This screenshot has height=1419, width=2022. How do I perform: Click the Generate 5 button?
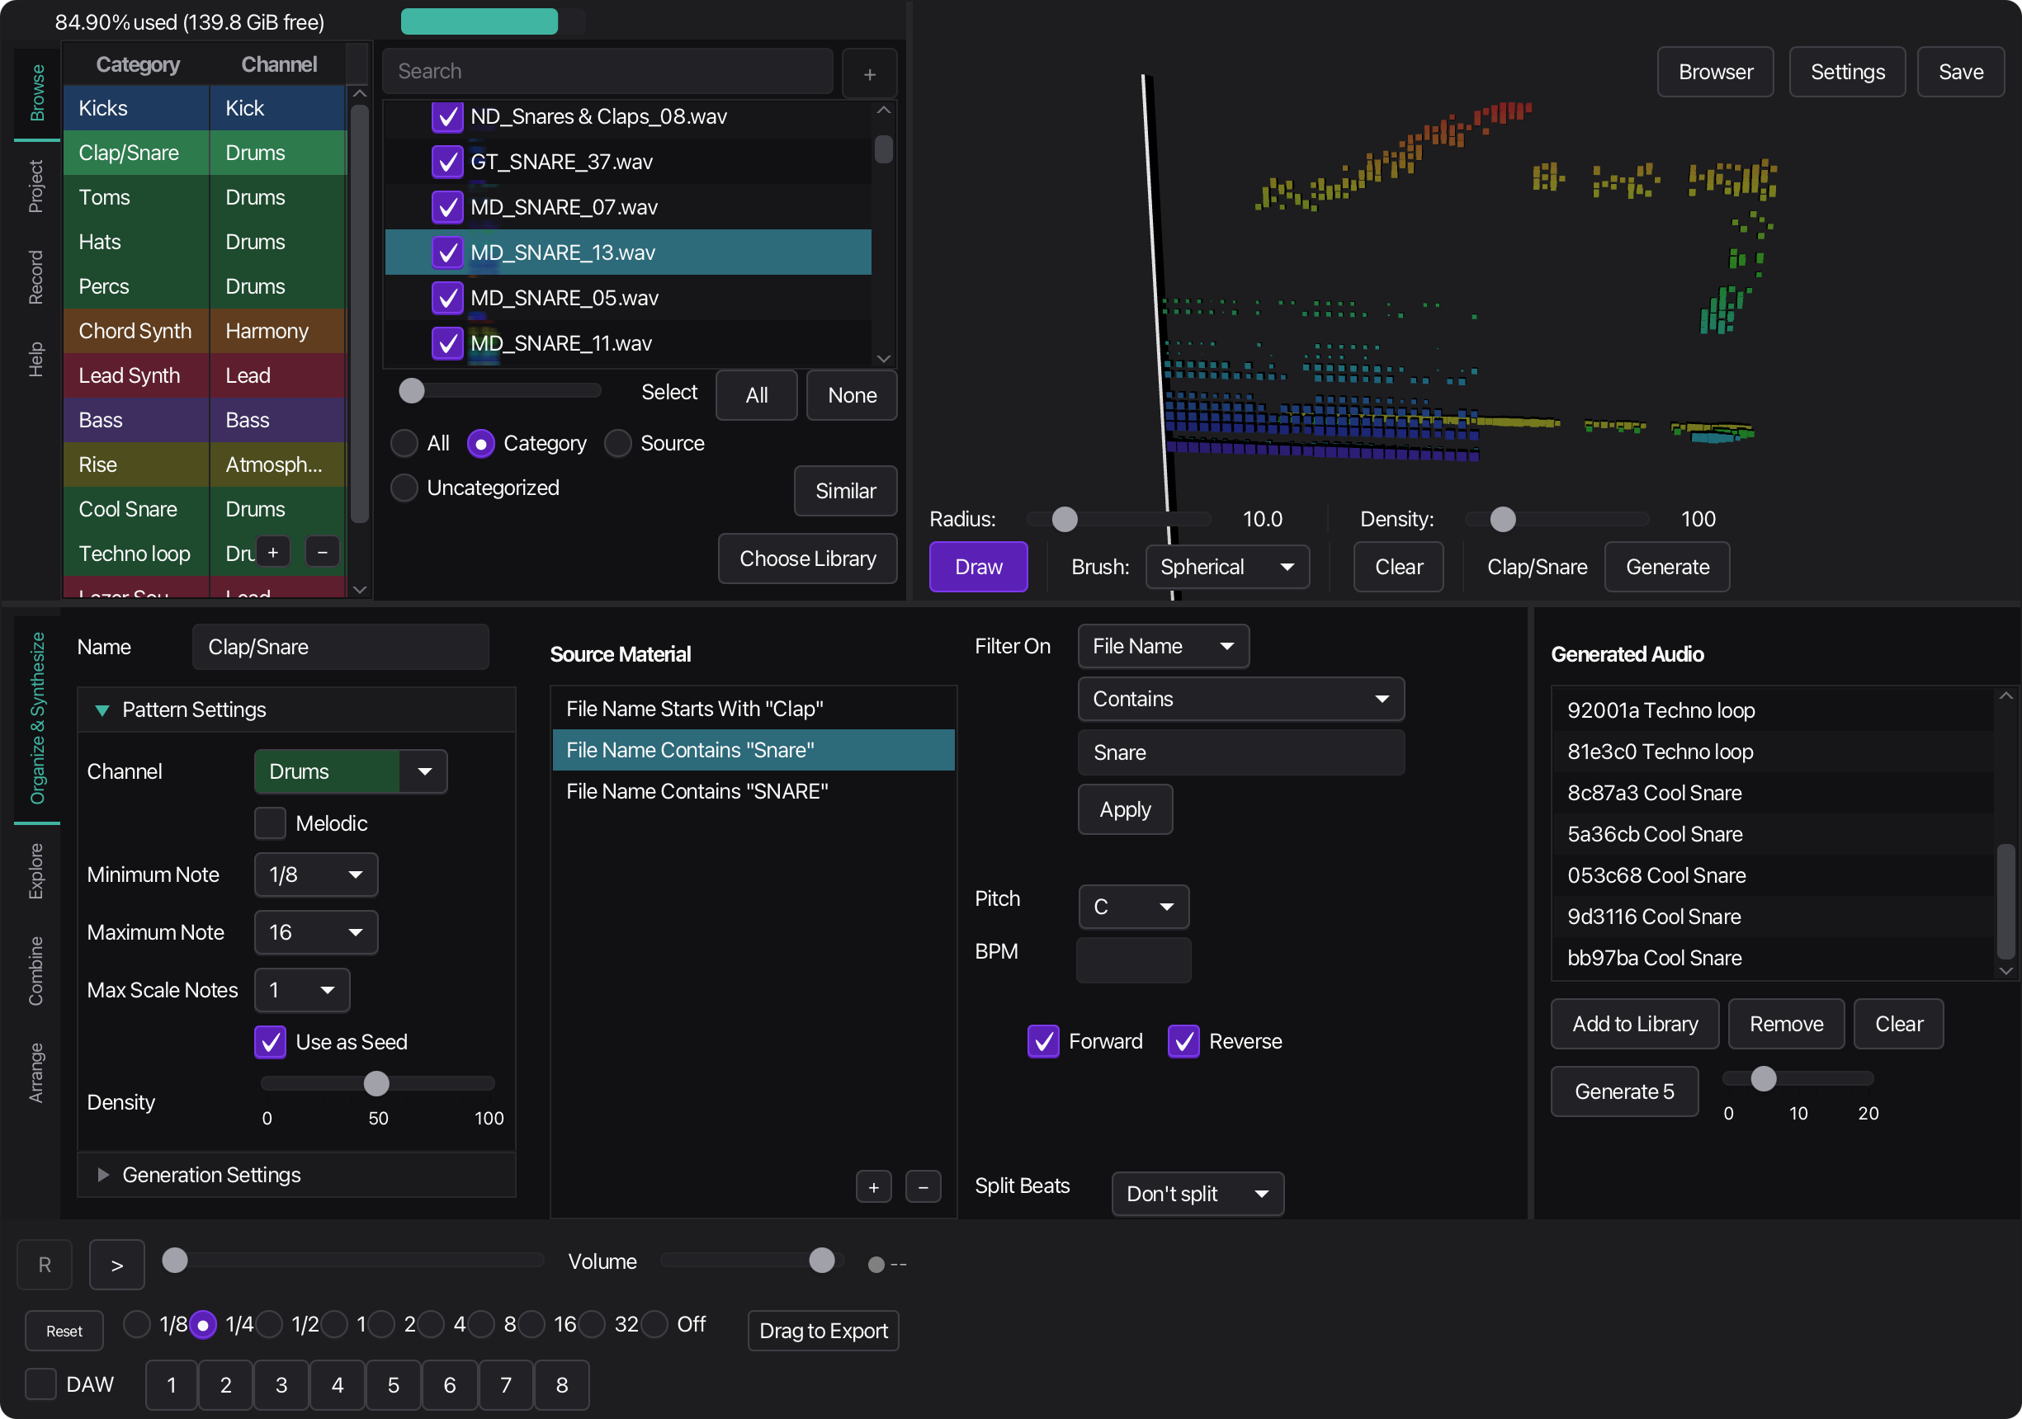pyautogui.click(x=1624, y=1091)
